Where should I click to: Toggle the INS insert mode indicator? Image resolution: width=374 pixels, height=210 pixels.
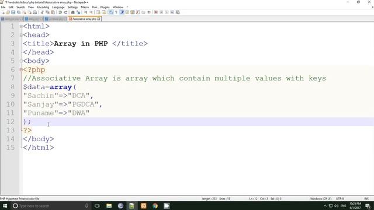366,198
